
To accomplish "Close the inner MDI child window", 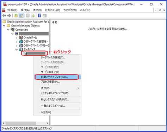I will coord(164,10).
